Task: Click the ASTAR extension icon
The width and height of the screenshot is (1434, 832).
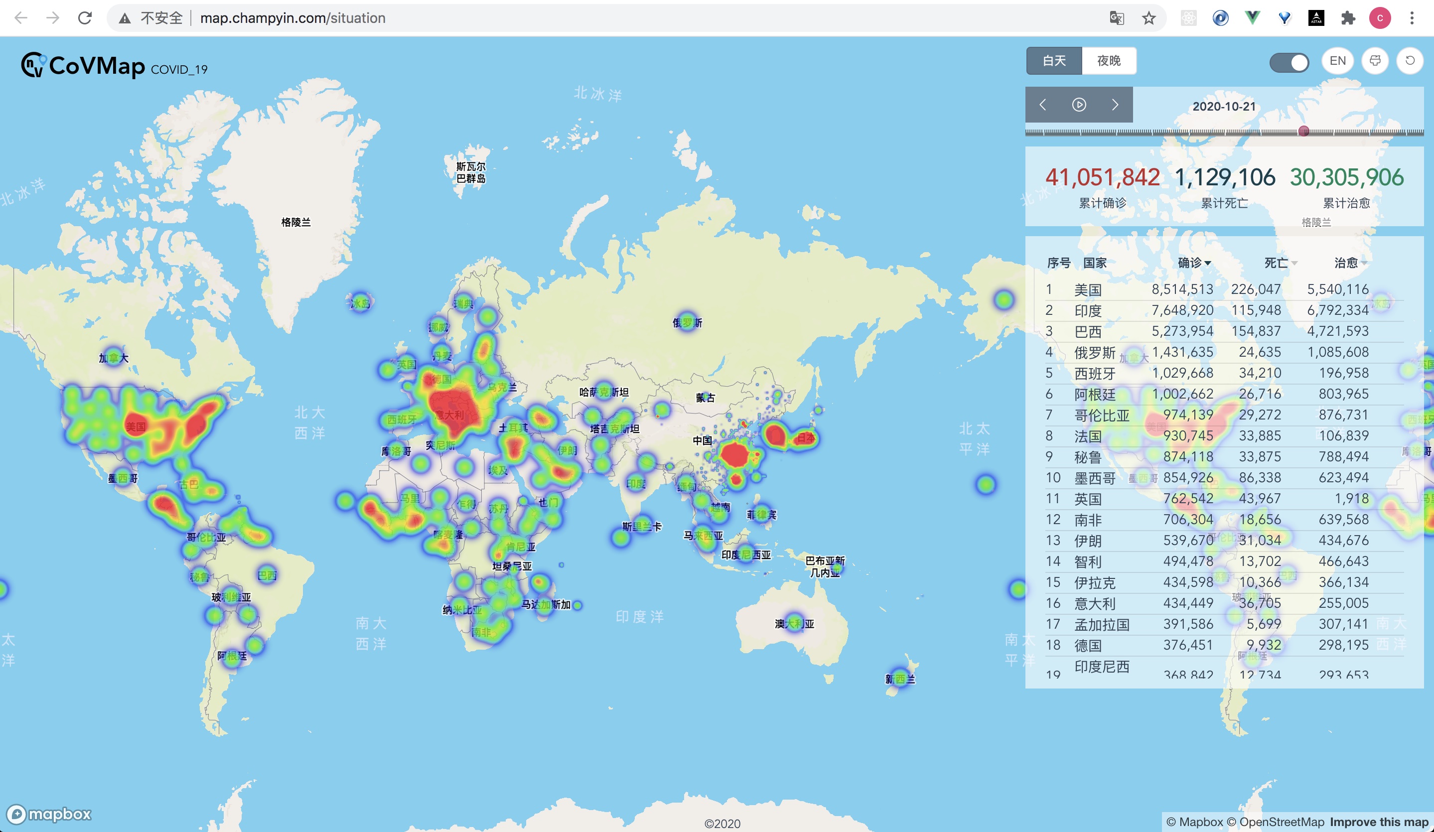Action: pos(1316,18)
